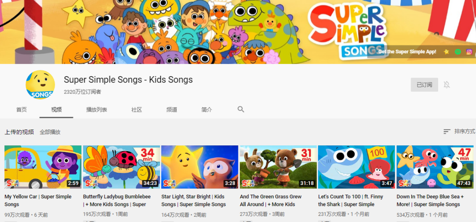The image size is (476, 222).
Task: Click Get the Super Simple App! link
Action: (x=407, y=52)
